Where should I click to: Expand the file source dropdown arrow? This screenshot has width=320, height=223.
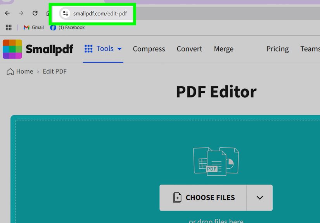pyautogui.click(x=259, y=198)
